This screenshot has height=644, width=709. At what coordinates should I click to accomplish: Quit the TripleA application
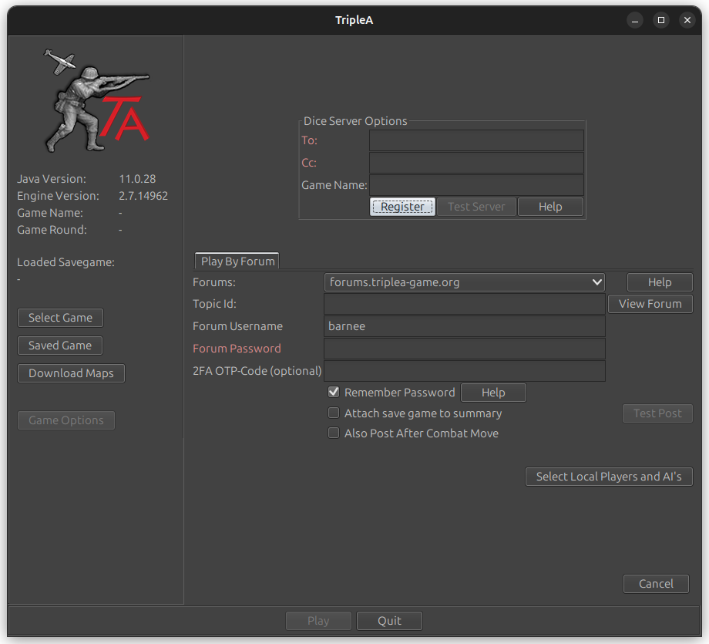[389, 621]
